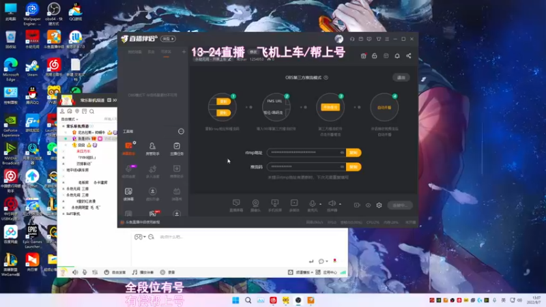The image size is (546, 307).
Task: Reveal the hidden stream key
Action: (342, 166)
